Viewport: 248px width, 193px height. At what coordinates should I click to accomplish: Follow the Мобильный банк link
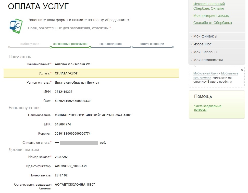(206, 73)
